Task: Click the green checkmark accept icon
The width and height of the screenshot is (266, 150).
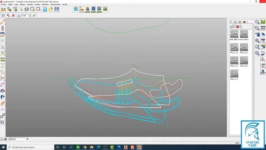Action: coord(34,15)
